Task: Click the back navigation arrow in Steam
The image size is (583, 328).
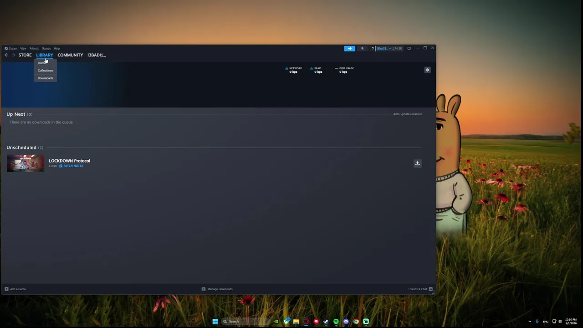Action: [x=6, y=55]
